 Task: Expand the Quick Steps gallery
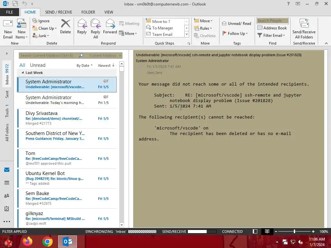187,34
